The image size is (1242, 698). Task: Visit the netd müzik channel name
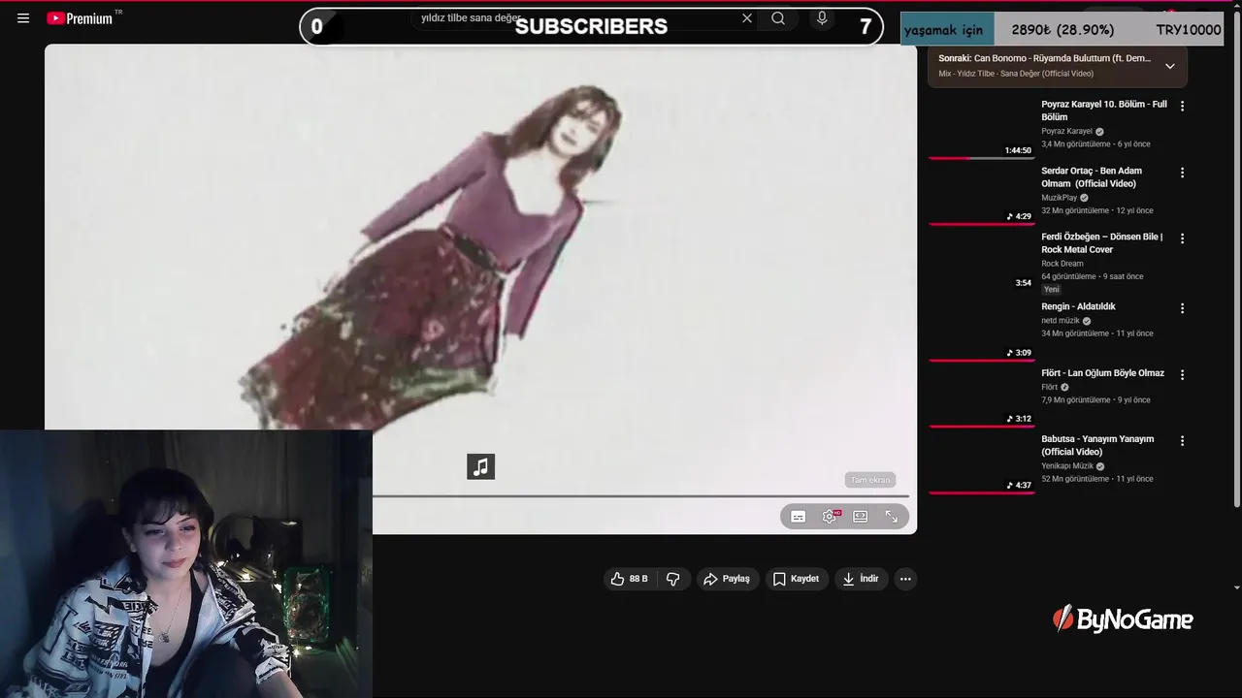(1061, 321)
